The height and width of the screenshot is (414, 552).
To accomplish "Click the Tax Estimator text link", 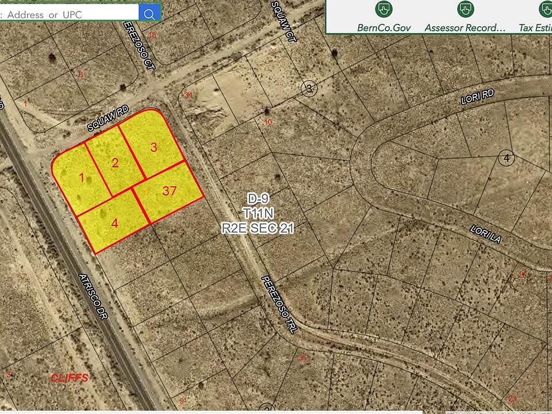I will click(535, 28).
